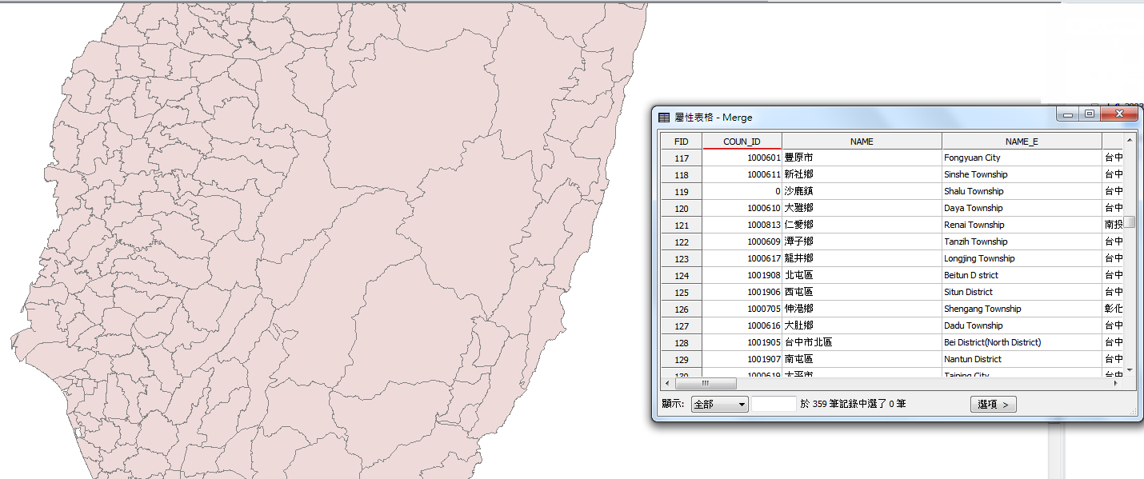Click the NAME_E column header
This screenshot has height=479, width=1144.
coord(1022,142)
